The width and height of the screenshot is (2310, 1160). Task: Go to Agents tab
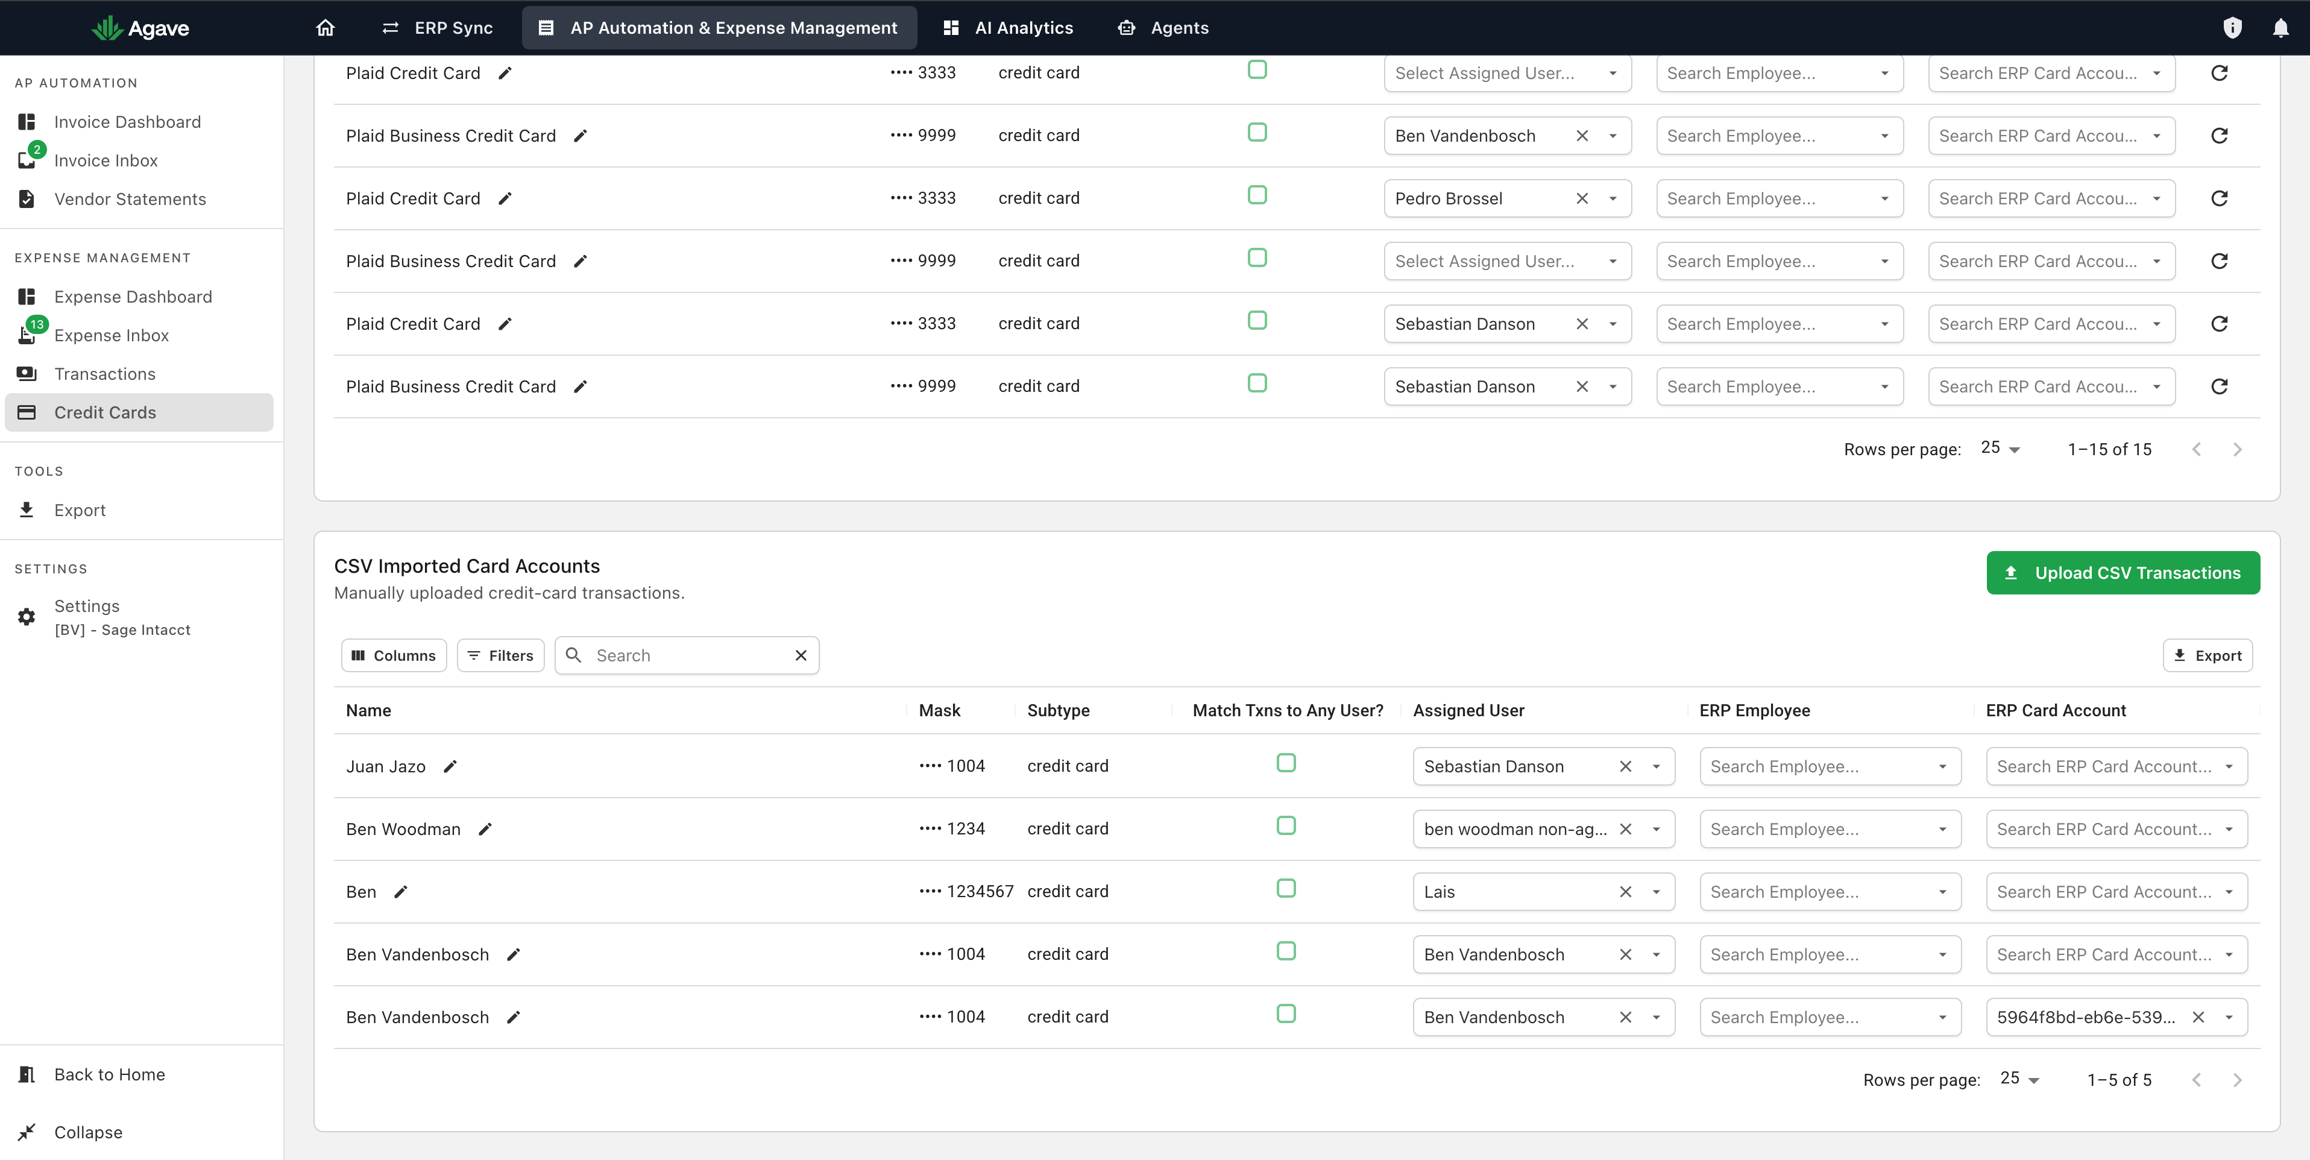tap(1163, 28)
